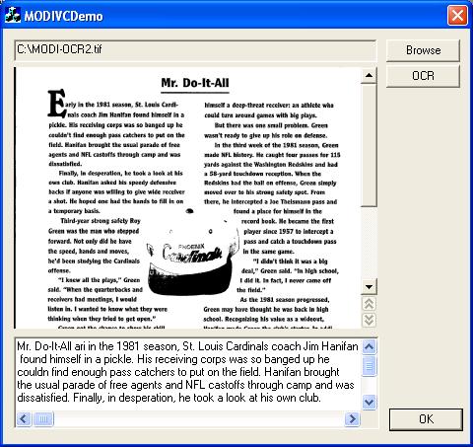Click the 'Mr. Do-It-All' headline in the document

(195, 83)
